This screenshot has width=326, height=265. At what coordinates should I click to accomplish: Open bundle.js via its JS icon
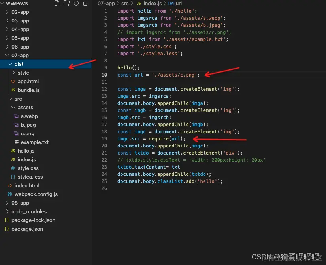click(13, 90)
